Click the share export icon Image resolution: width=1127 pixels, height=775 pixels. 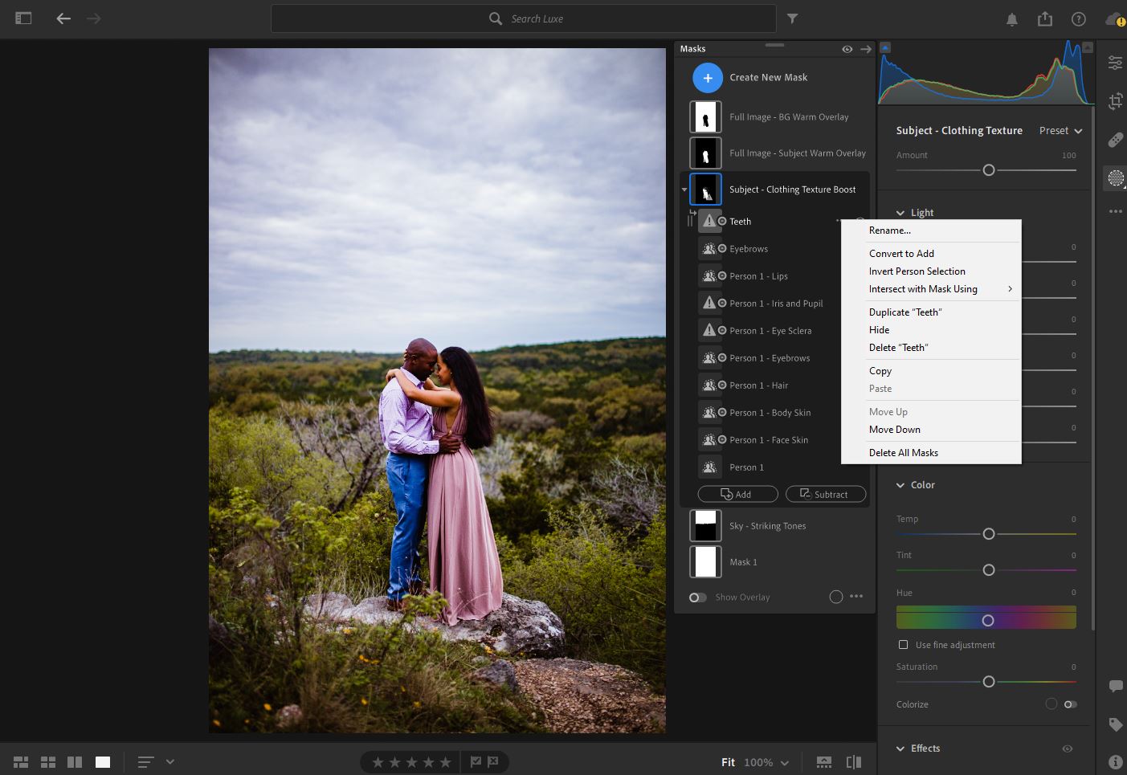(x=1044, y=19)
